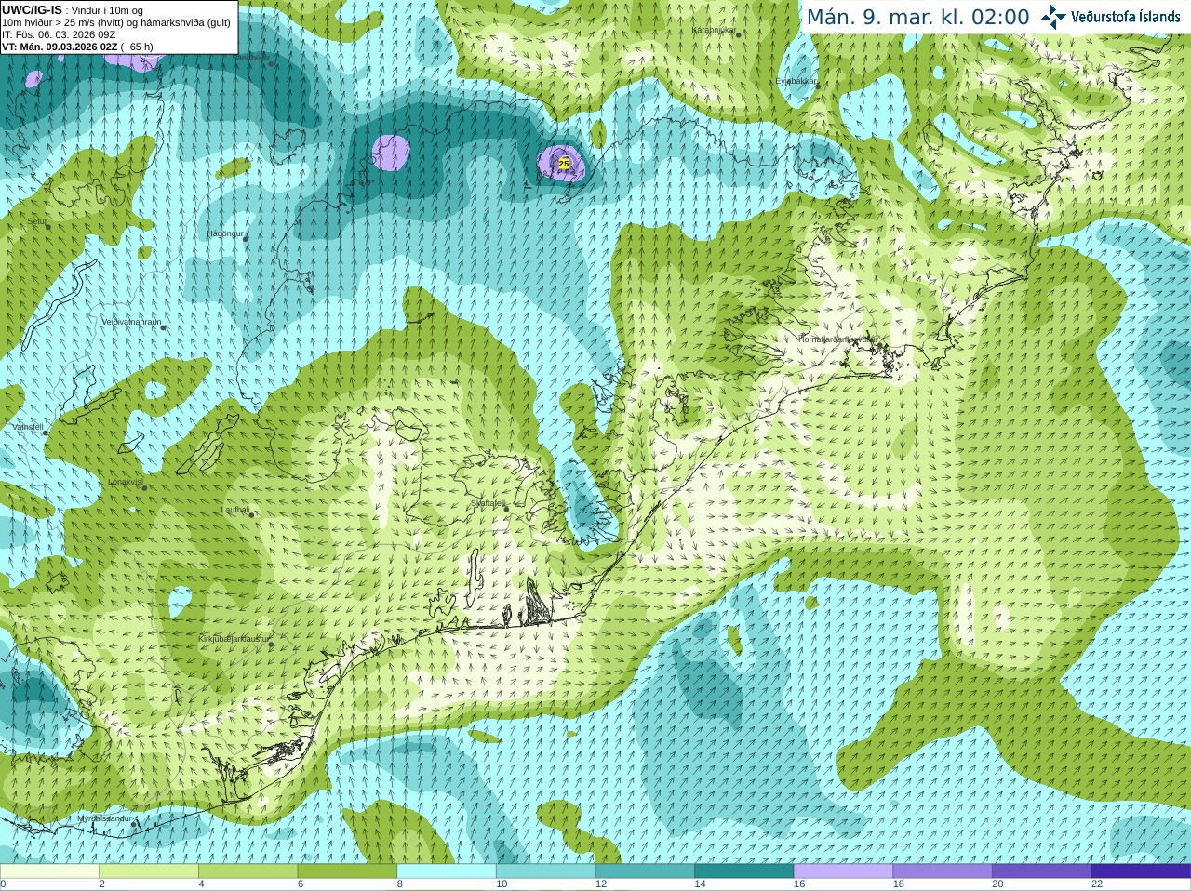Click the Hágöngur station label
The height and width of the screenshot is (891, 1191).
225,233
